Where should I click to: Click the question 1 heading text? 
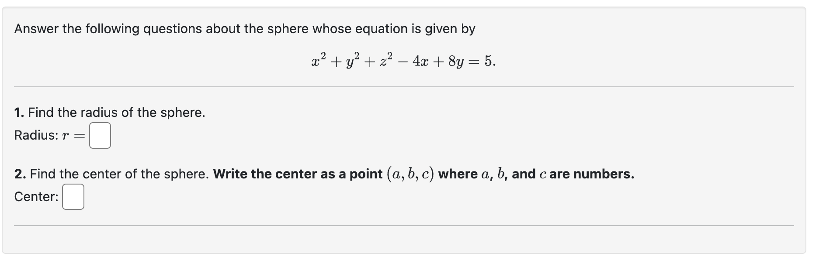coord(109,113)
